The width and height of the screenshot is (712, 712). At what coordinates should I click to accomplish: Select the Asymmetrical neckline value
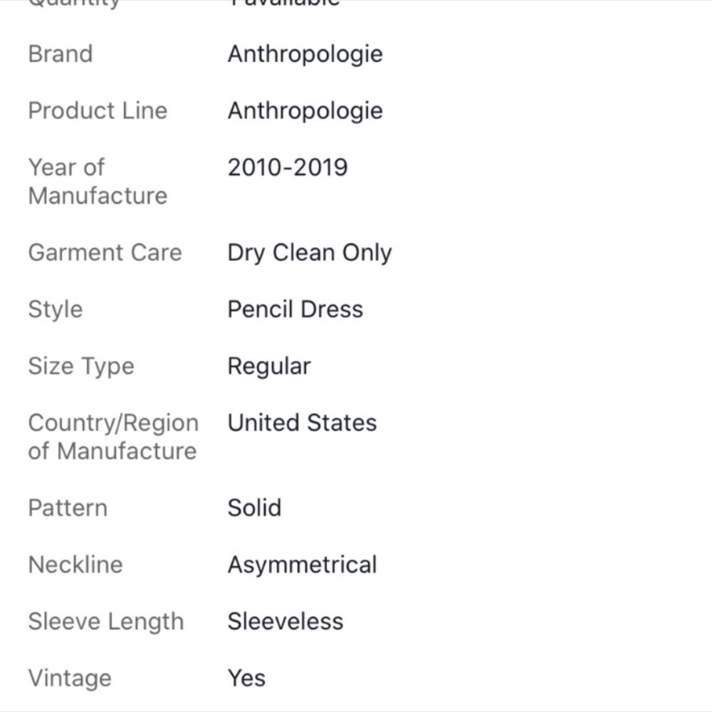[303, 566]
